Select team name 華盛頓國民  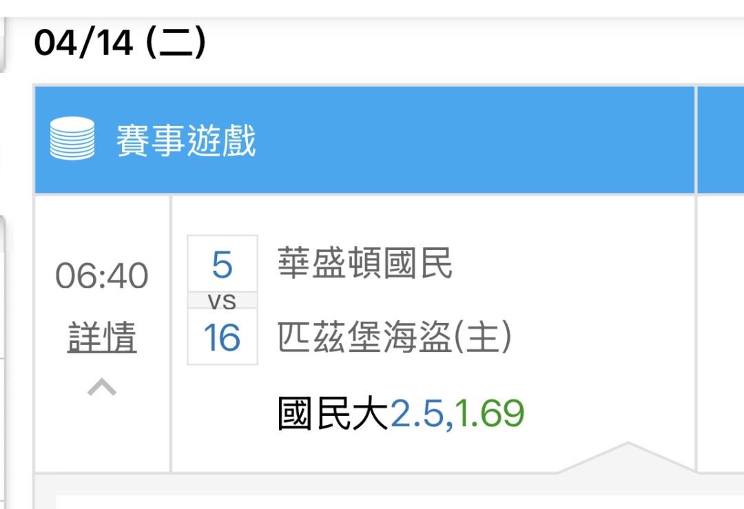point(365,263)
